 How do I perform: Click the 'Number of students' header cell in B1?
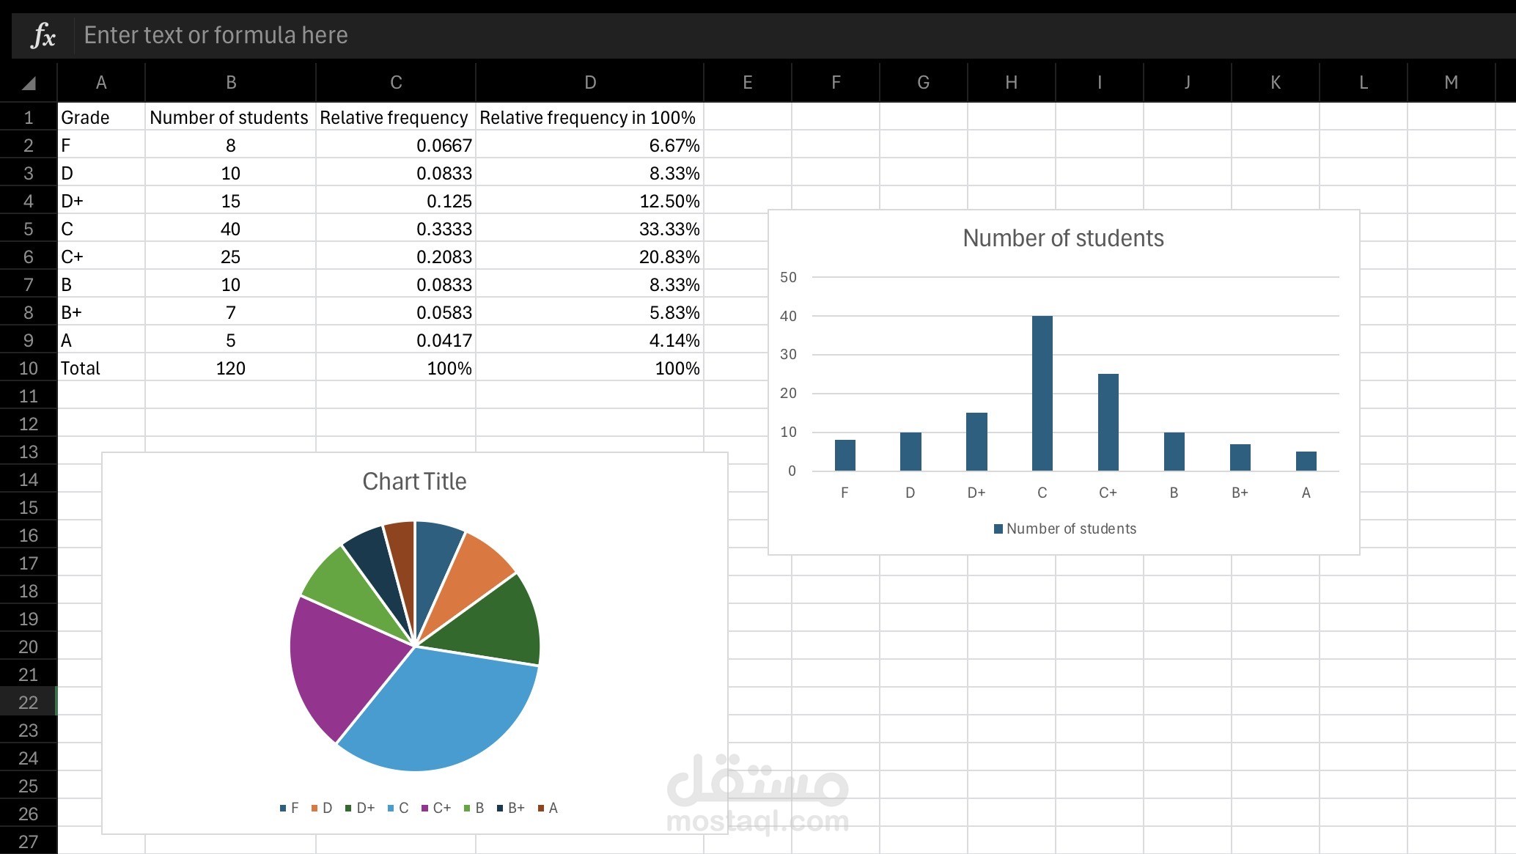point(230,117)
